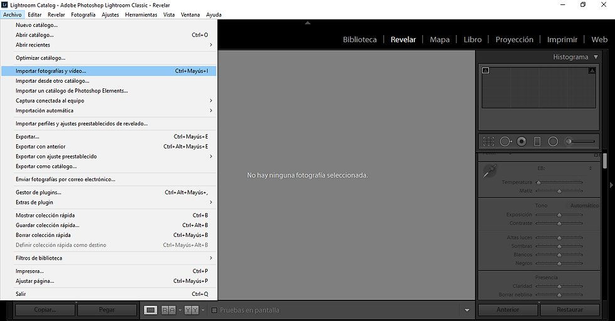615x321 pixels.
Task: Choose Enviar fotografías por correo electrónico
Action: click(x=109, y=179)
